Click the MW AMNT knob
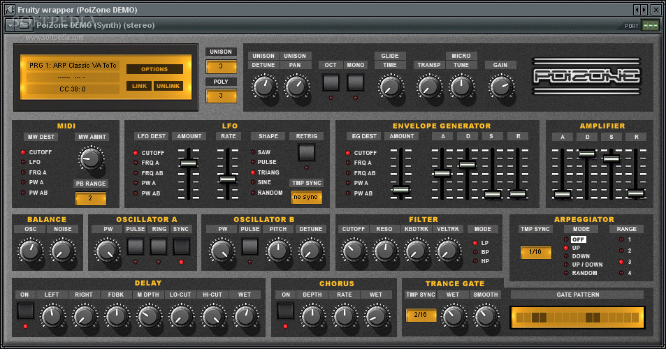The image size is (666, 349). (91, 158)
